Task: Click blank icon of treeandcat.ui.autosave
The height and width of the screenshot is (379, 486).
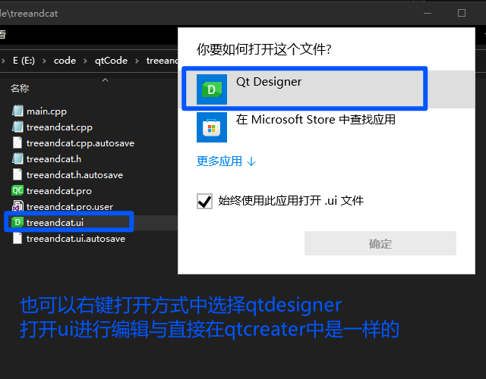Action: pos(17,238)
